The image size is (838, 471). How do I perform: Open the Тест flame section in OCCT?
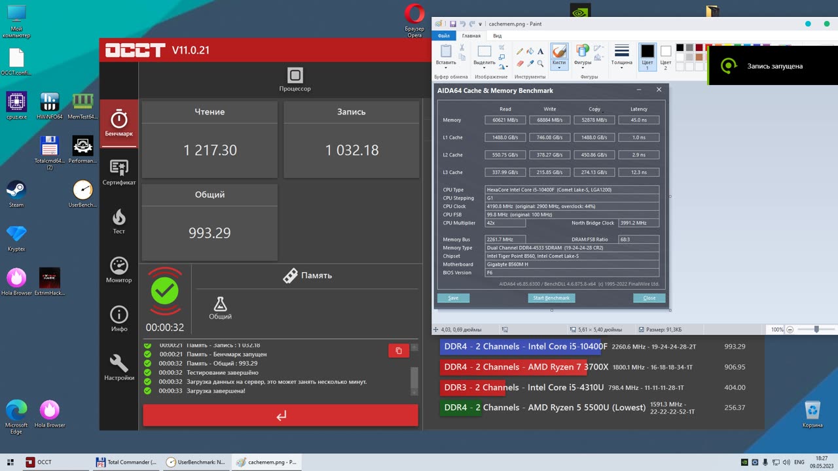pyautogui.click(x=118, y=221)
